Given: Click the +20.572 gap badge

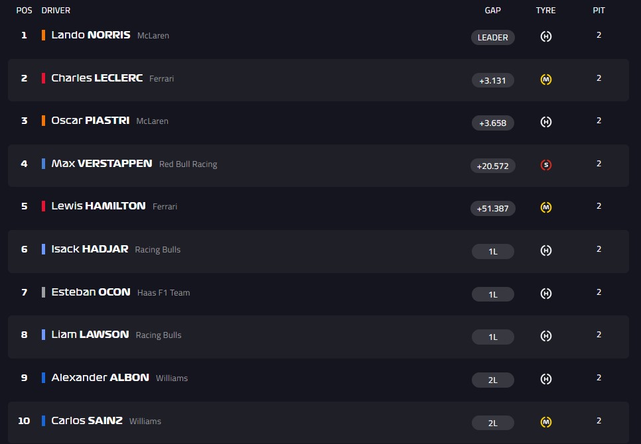Looking at the screenshot, I should [x=492, y=166].
